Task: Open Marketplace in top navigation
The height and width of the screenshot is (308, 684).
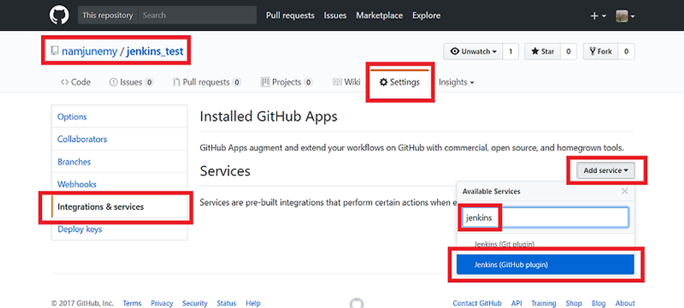Action: (x=379, y=15)
